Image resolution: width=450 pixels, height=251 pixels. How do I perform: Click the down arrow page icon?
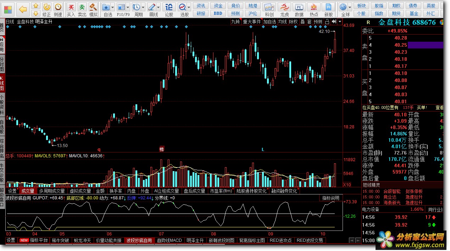tap(36, 14)
